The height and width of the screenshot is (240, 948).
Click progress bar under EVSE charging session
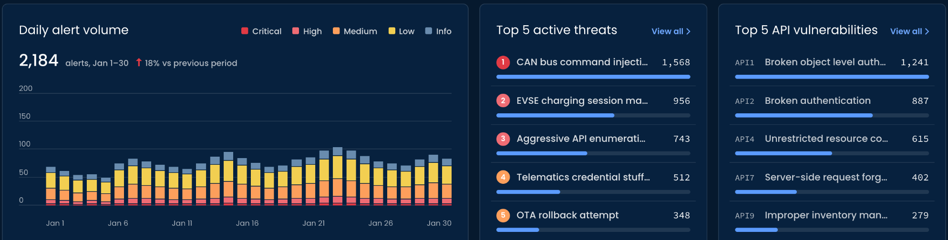(x=593, y=115)
